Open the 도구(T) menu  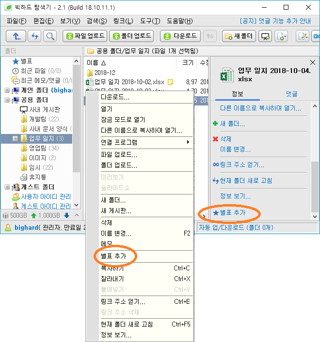click(x=150, y=21)
